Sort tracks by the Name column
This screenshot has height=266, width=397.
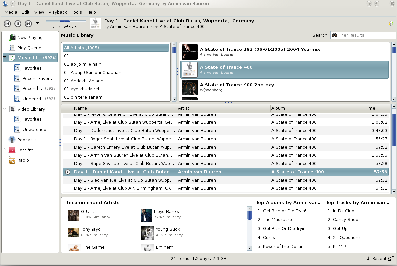click(x=125, y=108)
